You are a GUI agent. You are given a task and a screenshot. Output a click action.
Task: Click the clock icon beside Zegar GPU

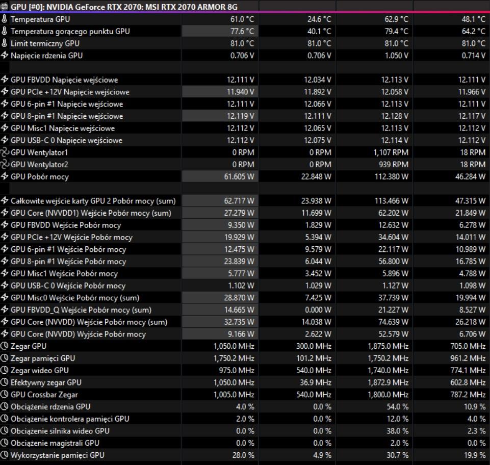click(x=5, y=346)
